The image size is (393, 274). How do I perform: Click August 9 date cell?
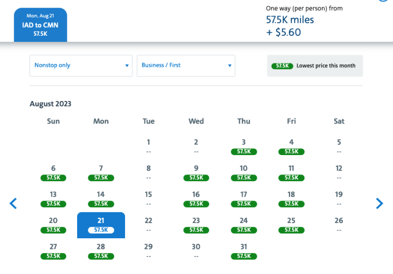coord(196,172)
